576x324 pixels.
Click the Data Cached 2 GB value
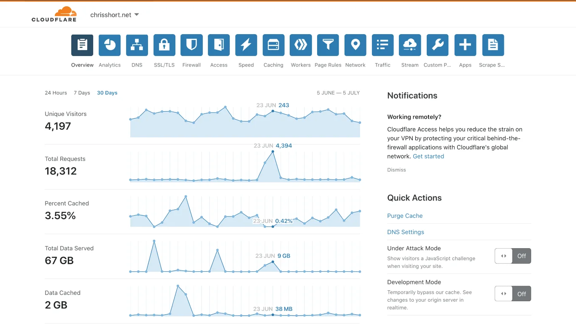tap(56, 305)
